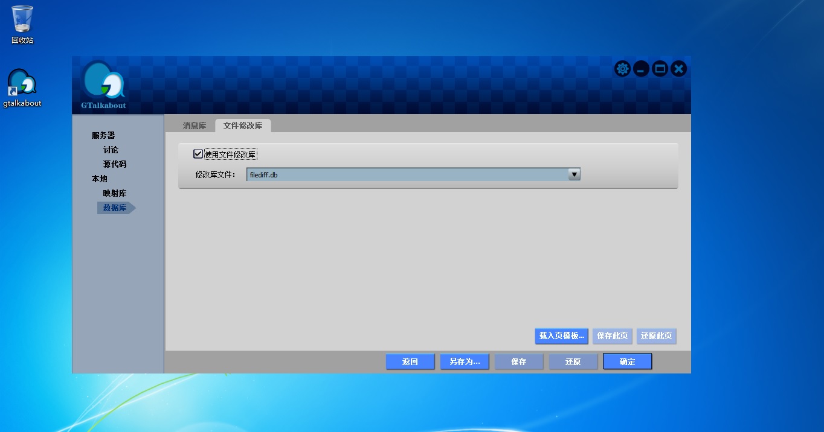Select 本地 in the sidebar
Image resolution: width=824 pixels, height=432 pixels.
(99, 179)
